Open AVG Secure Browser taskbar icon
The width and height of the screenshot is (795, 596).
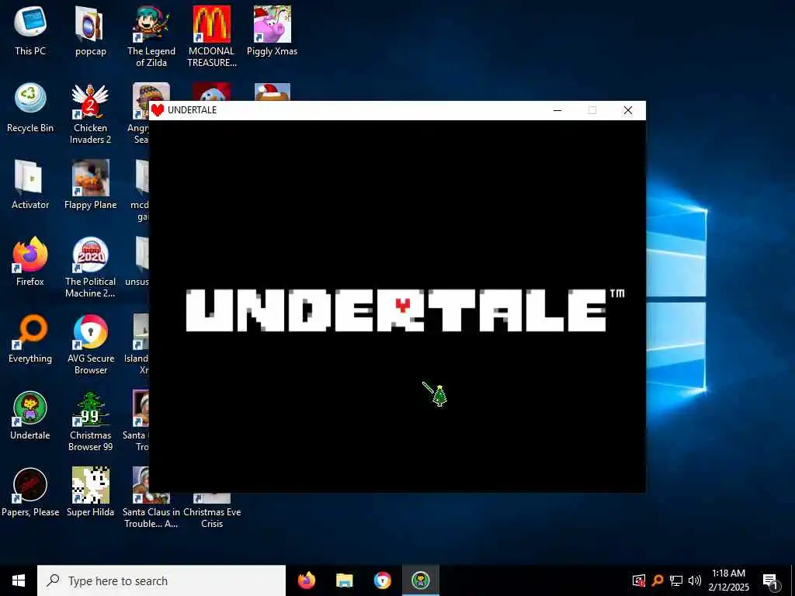pos(382,580)
